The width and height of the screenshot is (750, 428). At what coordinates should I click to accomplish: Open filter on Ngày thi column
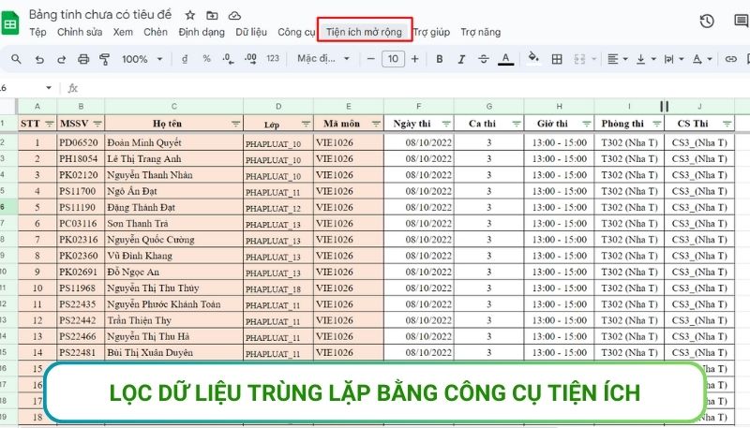click(446, 125)
